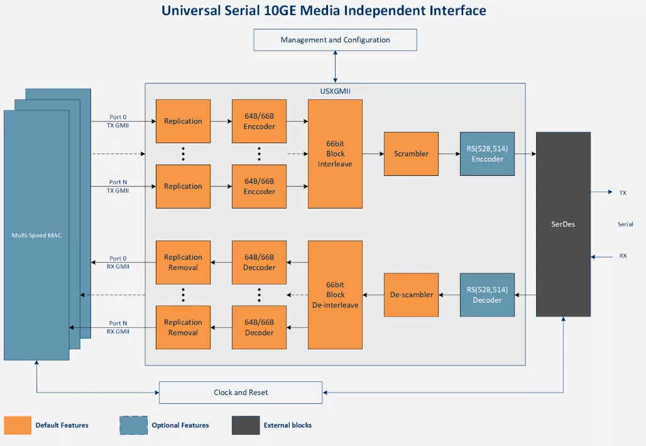Click the USXGMII container label
Image resolution: width=646 pixels, height=446 pixels.
coord(335,91)
